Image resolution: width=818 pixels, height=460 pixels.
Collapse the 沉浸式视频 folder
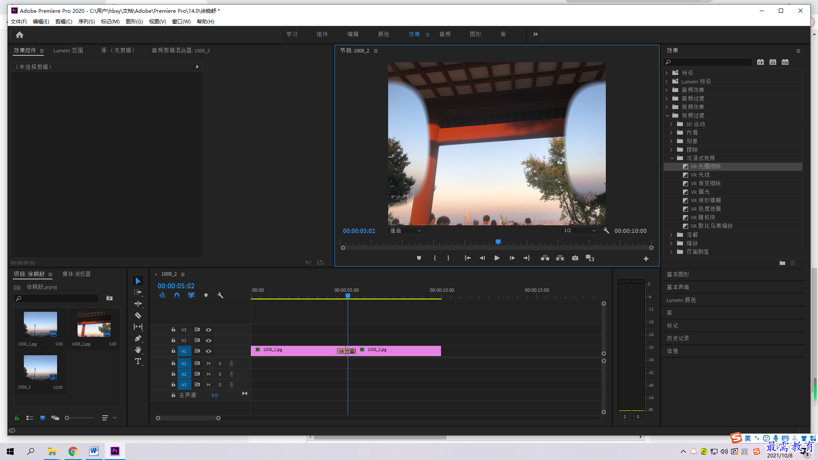[672, 158]
